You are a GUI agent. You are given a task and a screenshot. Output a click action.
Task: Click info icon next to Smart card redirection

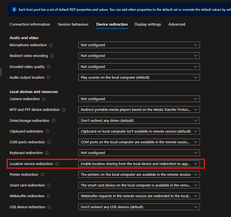point(49,185)
